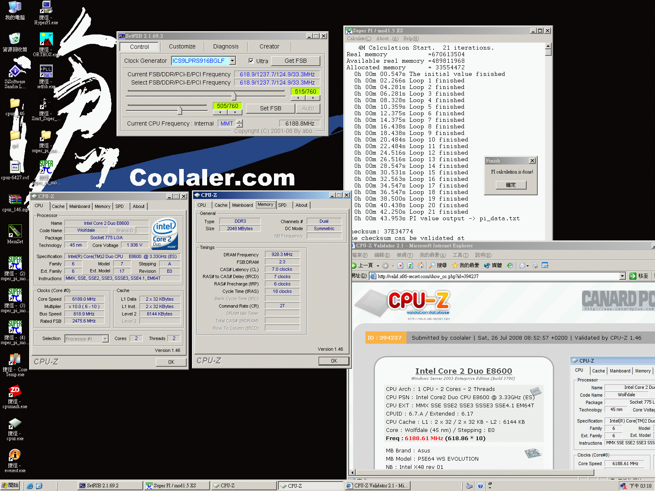This screenshot has width=655, height=491.
Task: Open Favorites menu in Internet Explorer
Action: [432, 255]
